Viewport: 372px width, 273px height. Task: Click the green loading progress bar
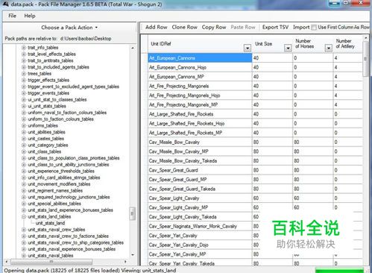click(x=340, y=270)
